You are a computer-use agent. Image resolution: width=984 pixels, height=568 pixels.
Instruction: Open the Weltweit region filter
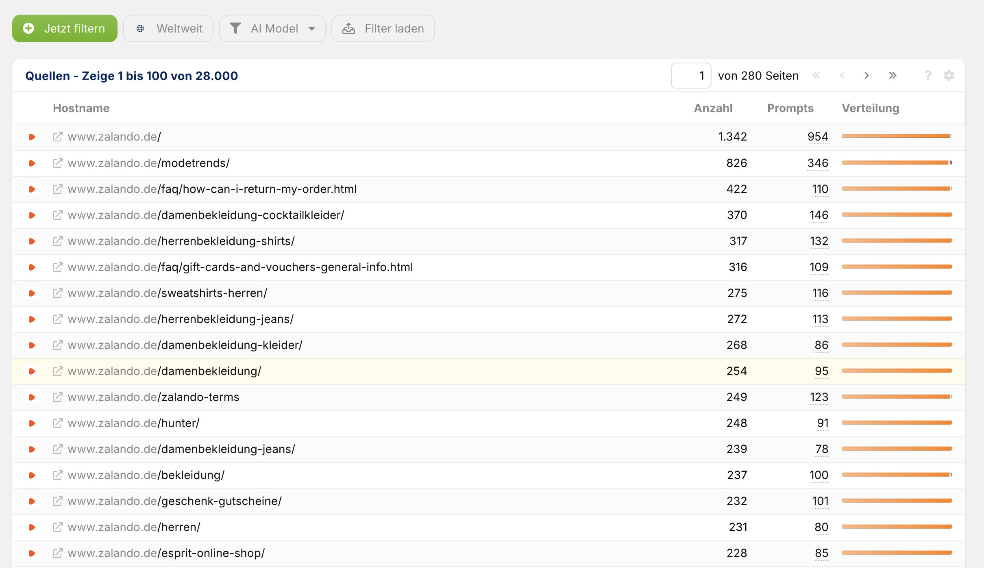tap(168, 28)
